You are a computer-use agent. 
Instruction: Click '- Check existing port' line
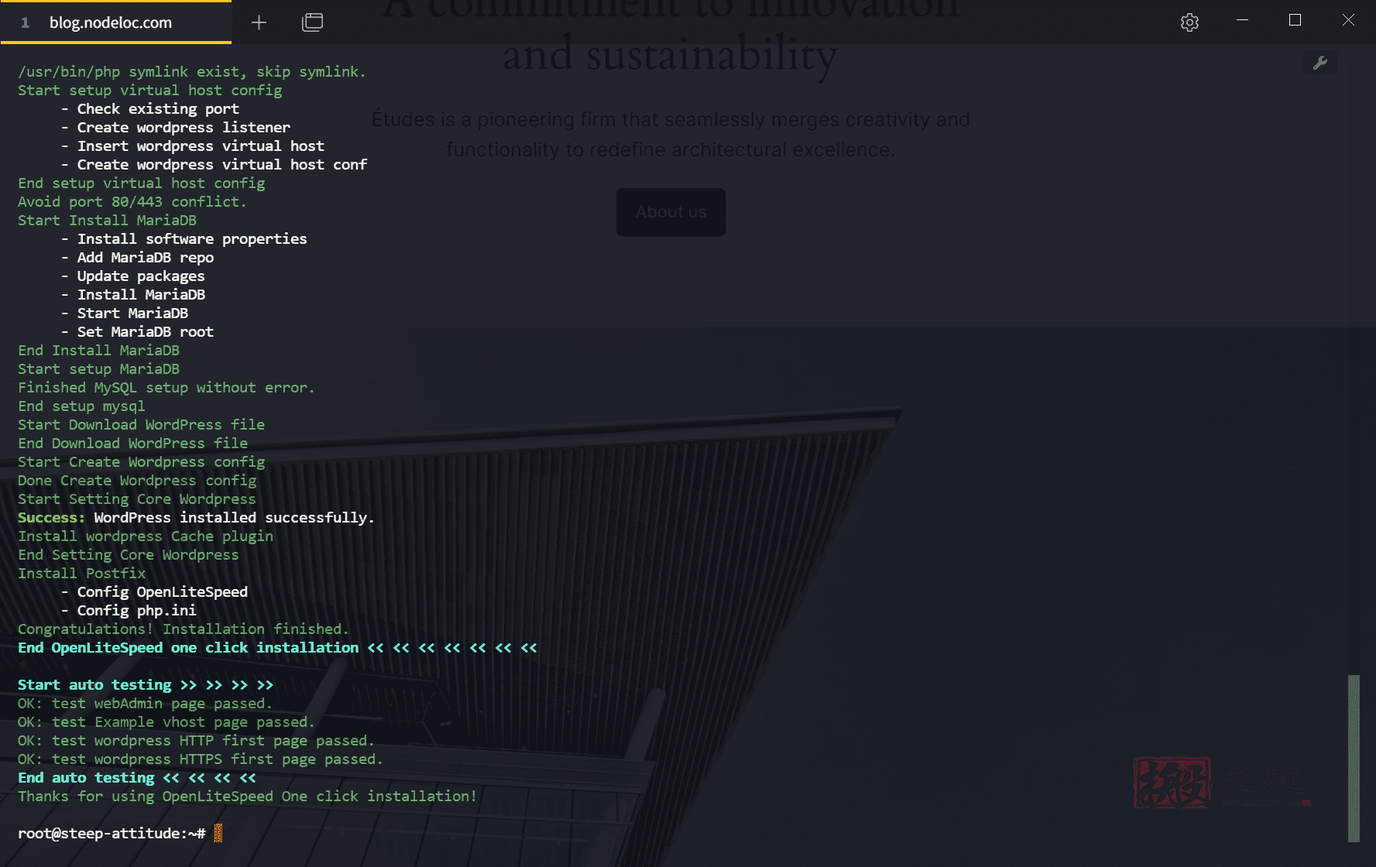tap(150, 108)
